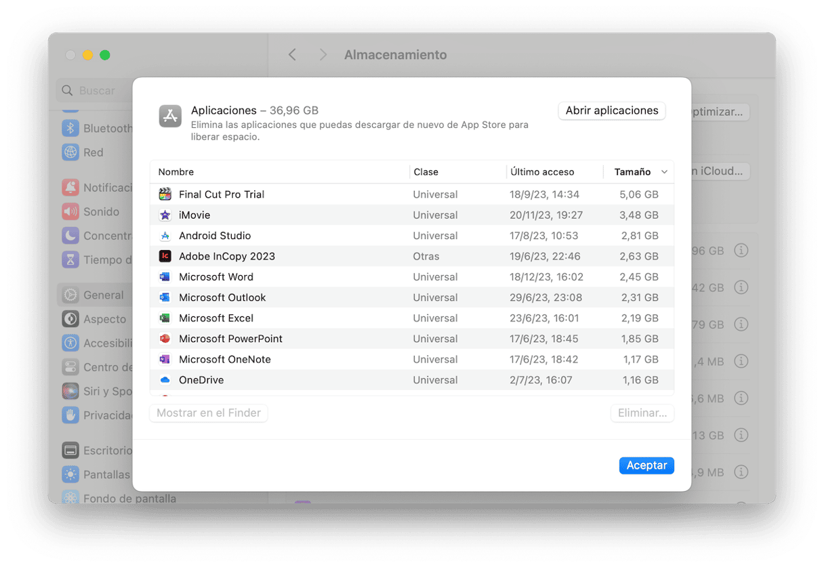Click the 20/11/23, 19:27 access date
This screenshot has width=824, height=567.
546,215
